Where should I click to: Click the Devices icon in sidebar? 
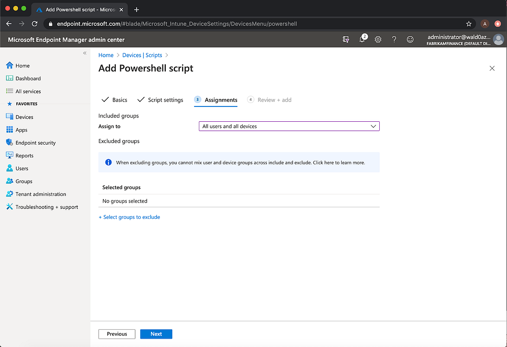coord(9,117)
